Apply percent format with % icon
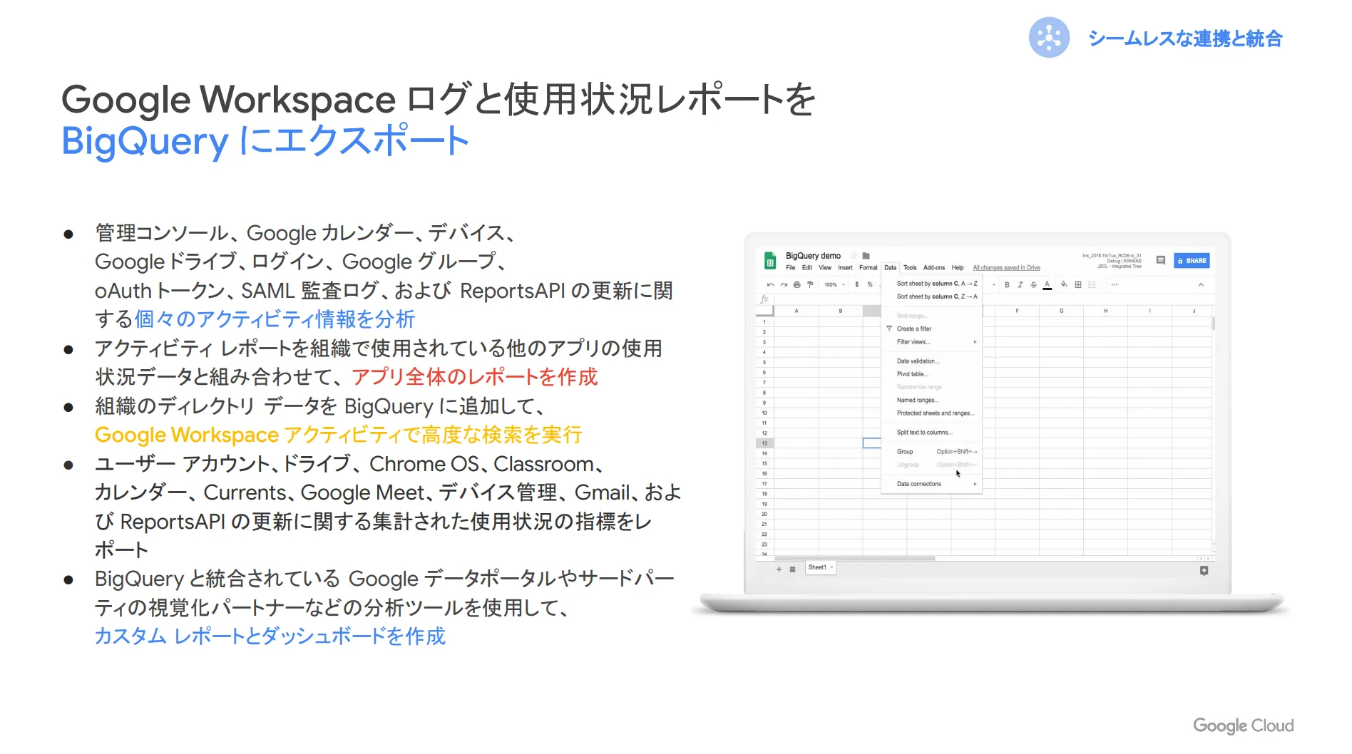This screenshot has height=754, width=1352. [x=870, y=284]
